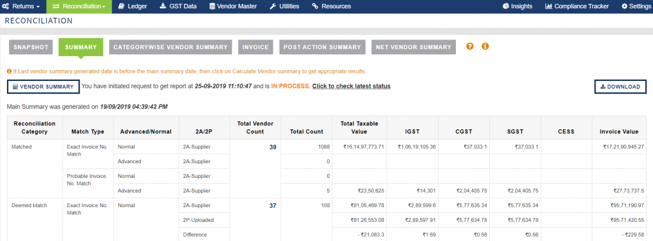Click the orange info circle icon
Viewport: 653px width, 241px height.
click(485, 46)
